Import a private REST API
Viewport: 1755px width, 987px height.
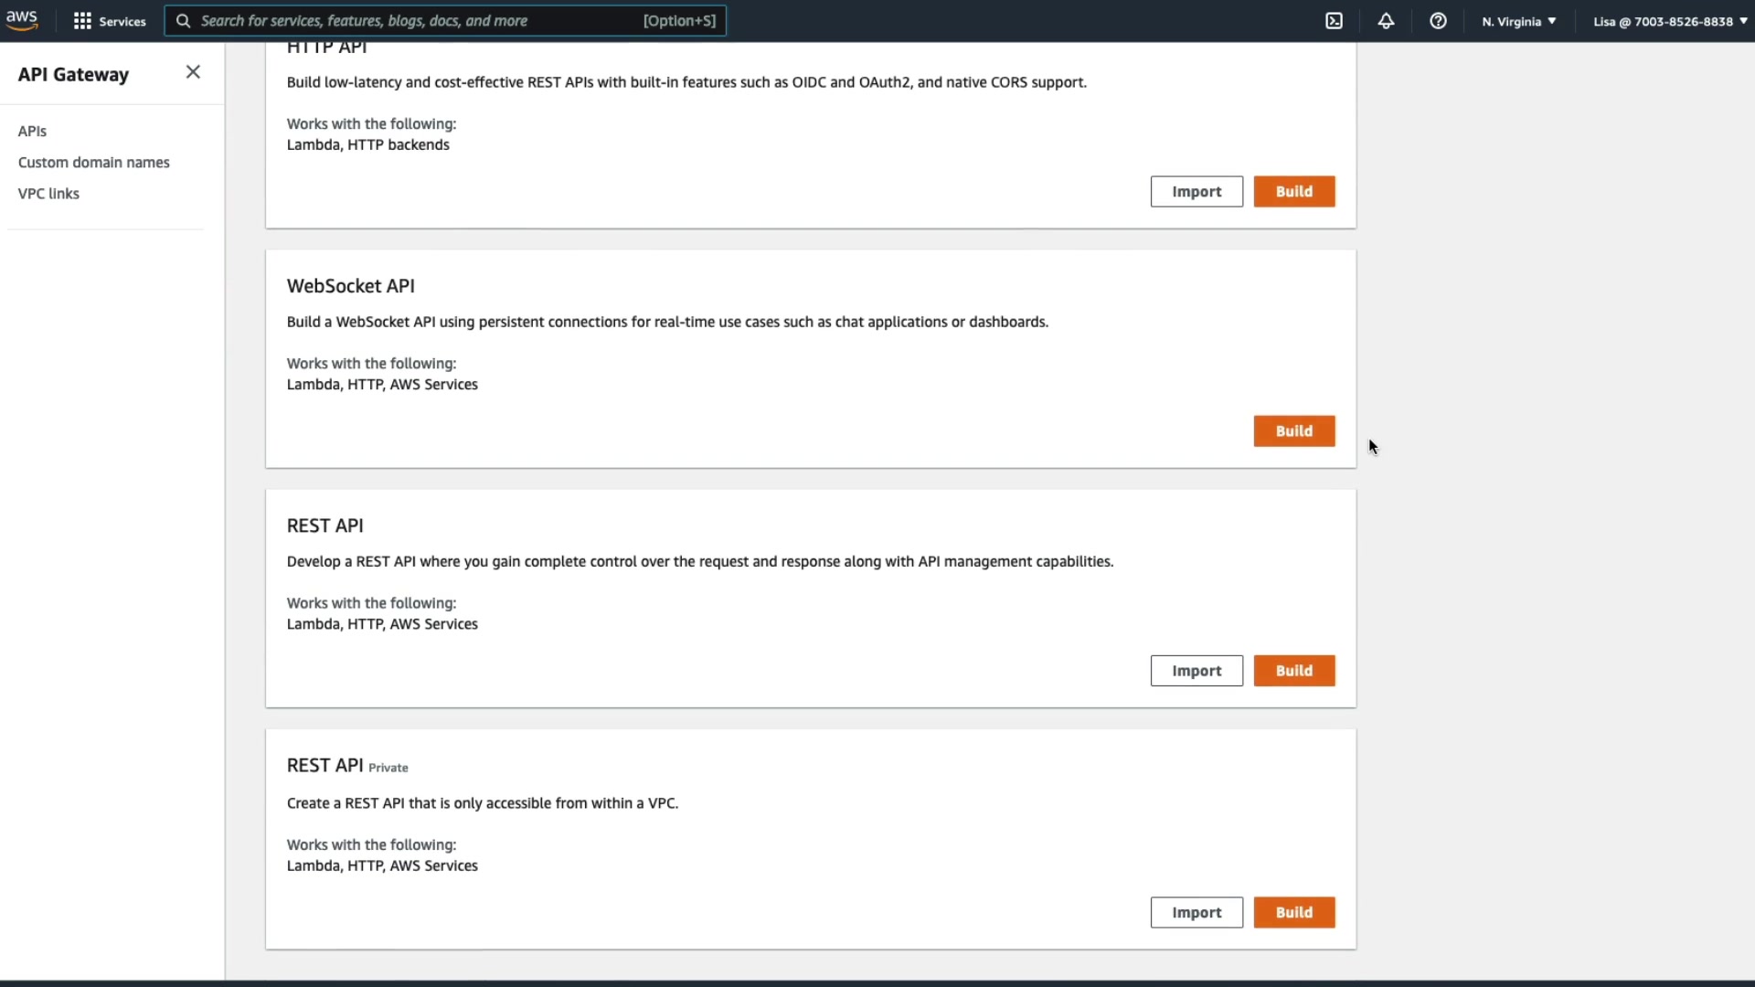[1197, 912]
